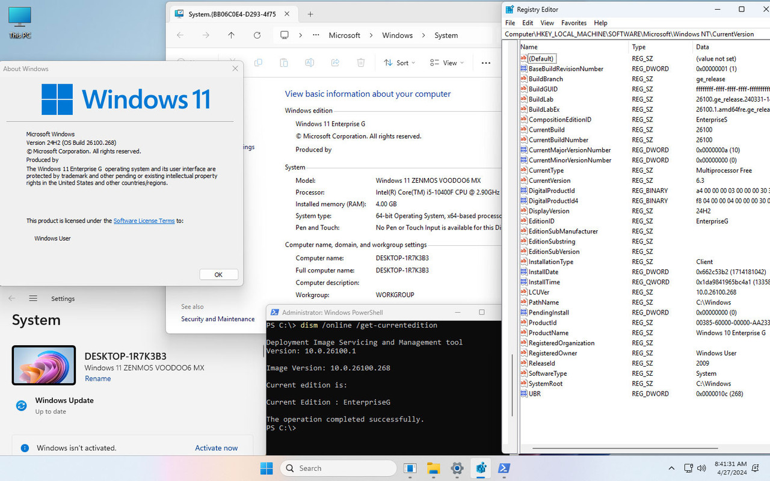This screenshot has height=481, width=770.
Task: Show hidden system tray icons
Action: pyautogui.click(x=672, y=468)
